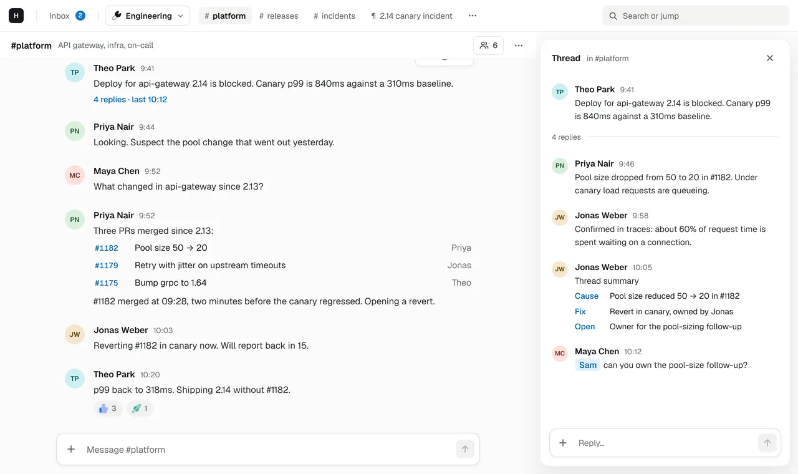Show more tabs via top ellipsis

(473, 16)
